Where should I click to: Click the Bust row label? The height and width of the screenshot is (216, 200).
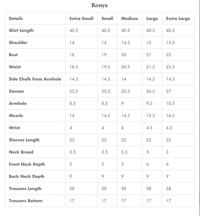coord(13,55)
